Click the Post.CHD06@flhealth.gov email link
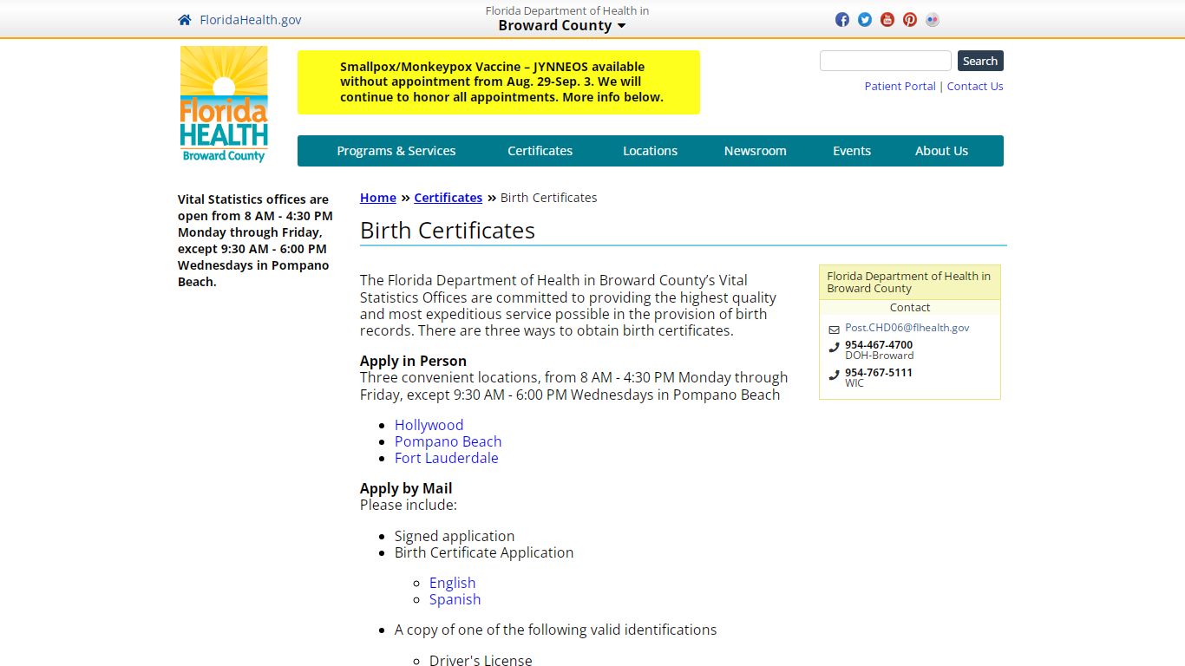The image size is (1185, 666). tap(907, 328)
